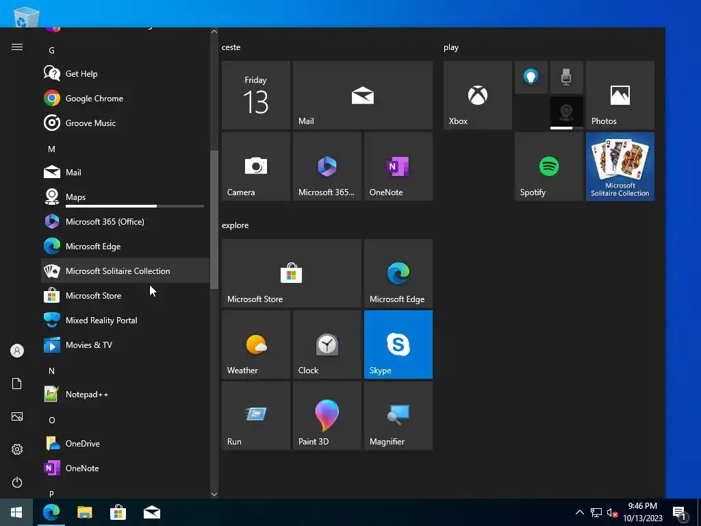Jump to letter N section header
Screen dimensions: 701x526
(51, 371)
